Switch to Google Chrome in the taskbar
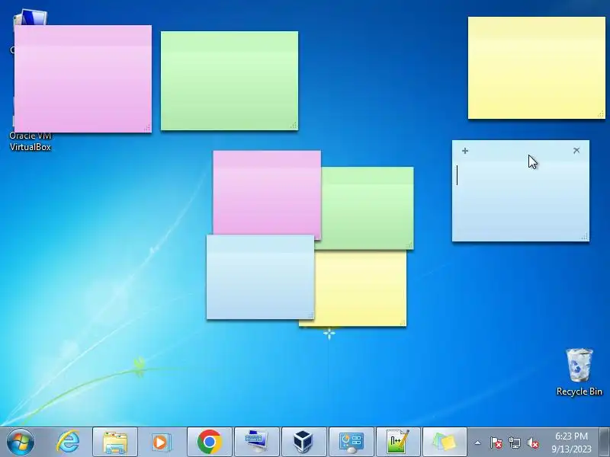Viewport: 610px width, 457px height. 209,443
